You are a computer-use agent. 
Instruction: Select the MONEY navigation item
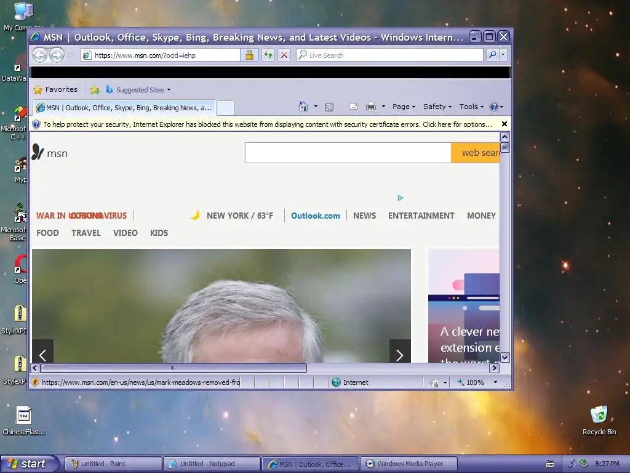click(x=481, y=216)
